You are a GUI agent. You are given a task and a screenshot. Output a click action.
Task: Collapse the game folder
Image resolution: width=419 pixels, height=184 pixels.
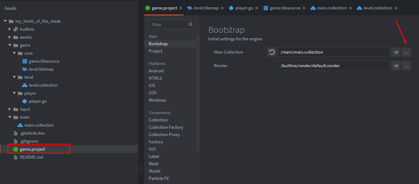point(10,45)
